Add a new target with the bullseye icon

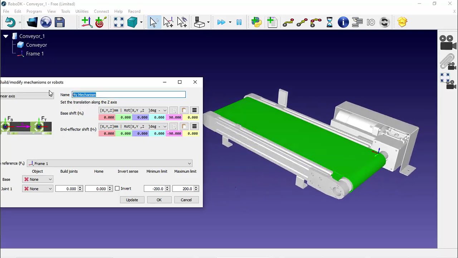pos(100,22)
